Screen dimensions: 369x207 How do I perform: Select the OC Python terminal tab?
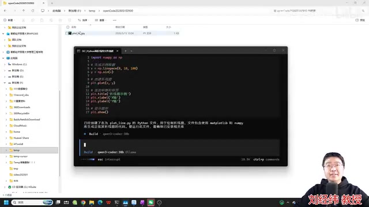point(97,51)
